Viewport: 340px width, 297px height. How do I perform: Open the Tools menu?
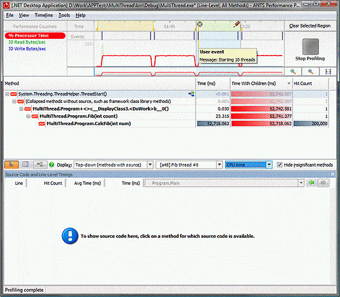point(64,16)
